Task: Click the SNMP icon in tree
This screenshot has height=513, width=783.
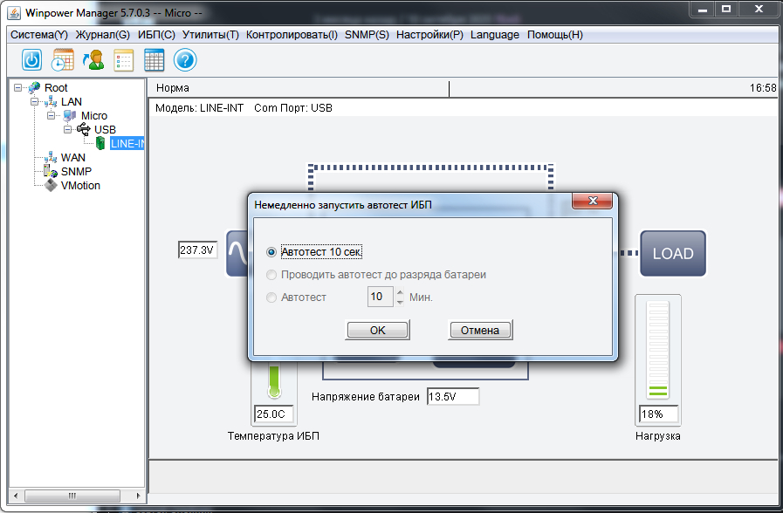Action: [51, 172]
